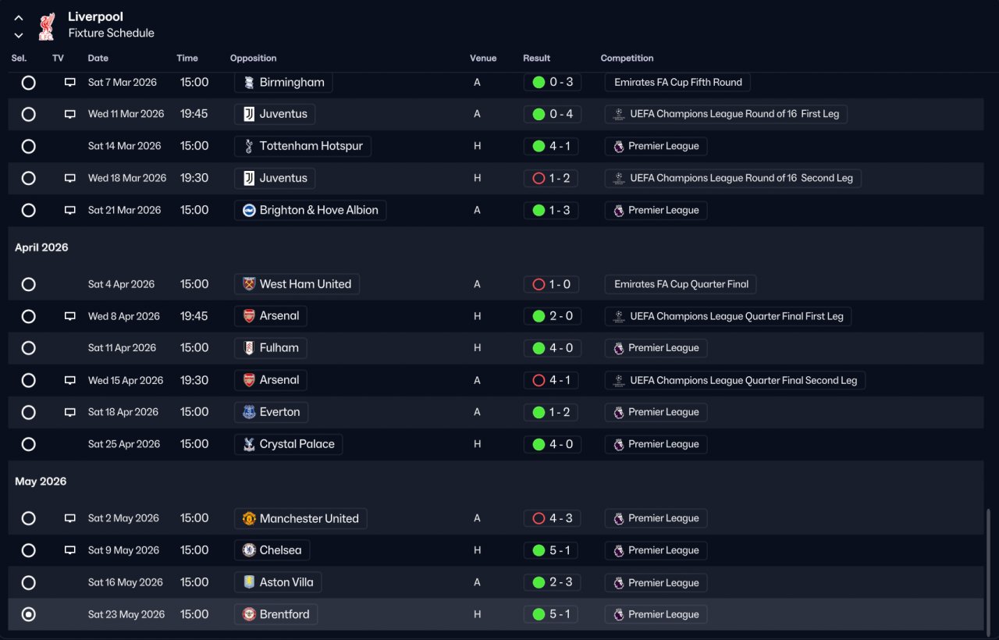
Task: Click the vertical scrollbar thumb
Action: [x=988, y=568]
